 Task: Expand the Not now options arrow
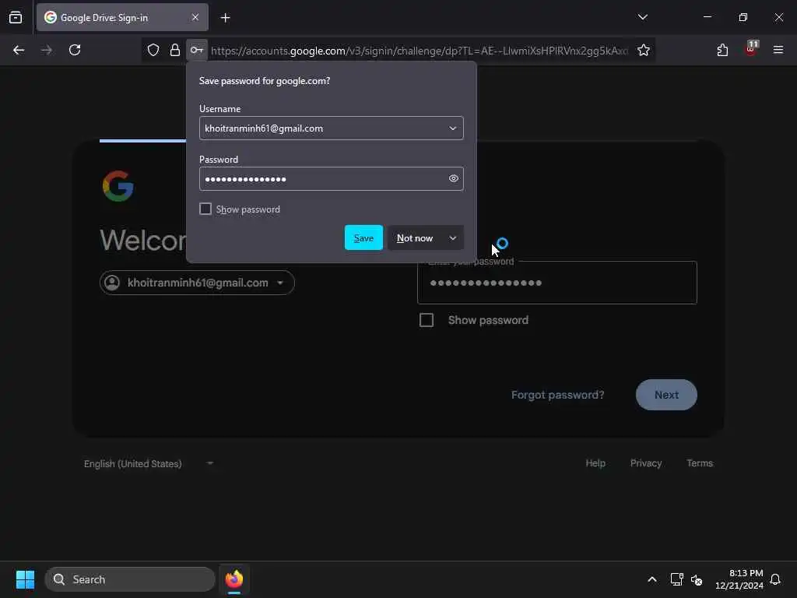click(453, 237)
